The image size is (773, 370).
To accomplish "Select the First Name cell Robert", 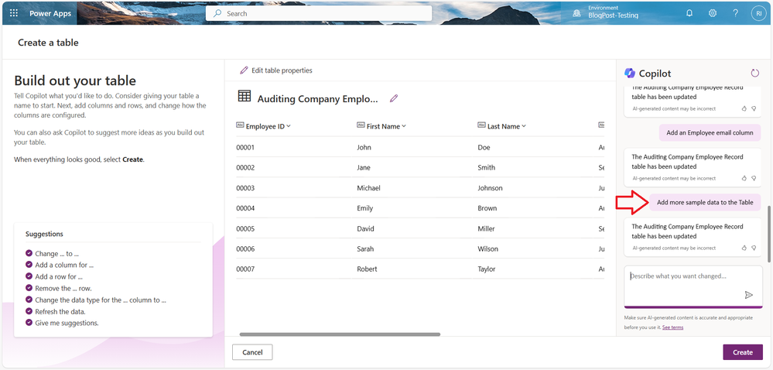I will (367, 269).
